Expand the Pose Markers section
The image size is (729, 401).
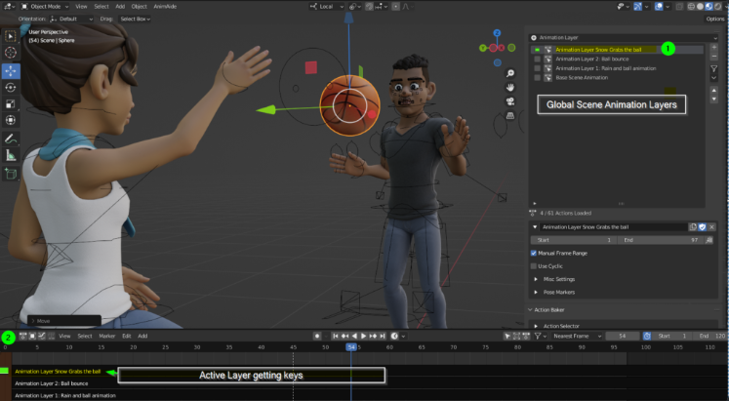coord(557,291)
